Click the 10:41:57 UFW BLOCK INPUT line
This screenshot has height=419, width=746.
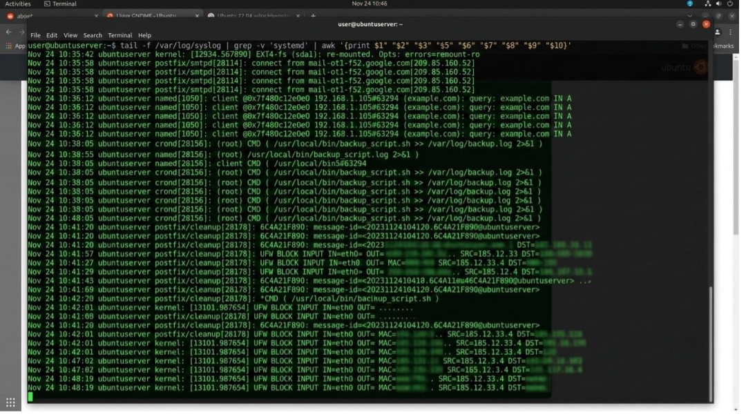click(309, 255)
